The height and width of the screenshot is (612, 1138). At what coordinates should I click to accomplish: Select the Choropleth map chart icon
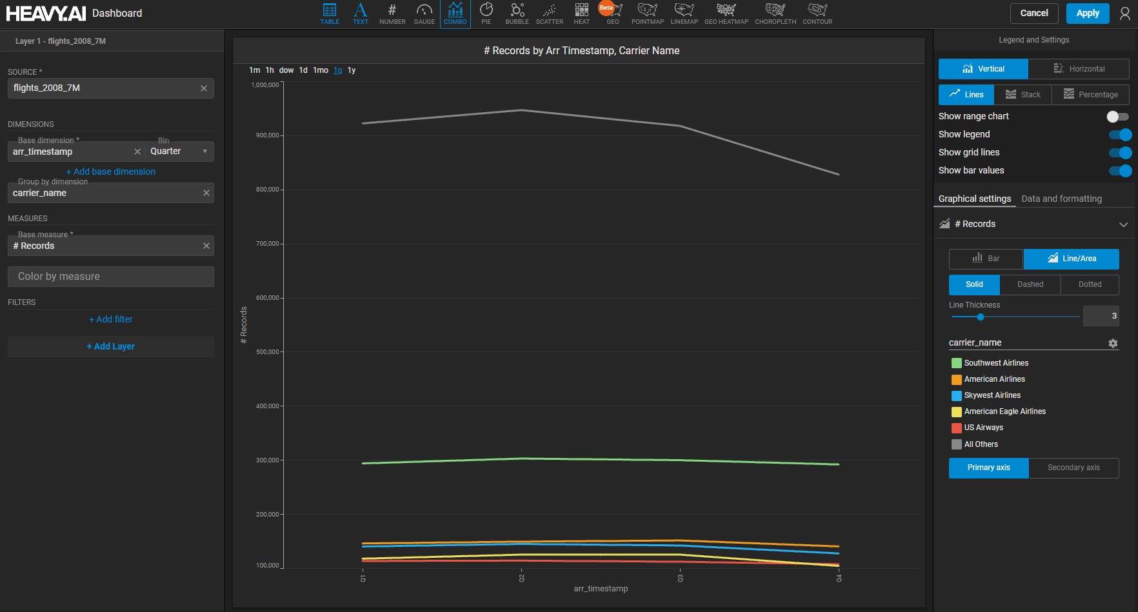775,14
